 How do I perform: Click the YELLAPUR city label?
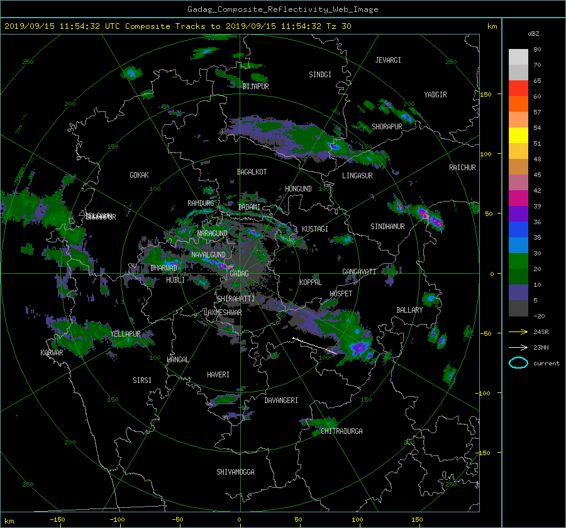[126, 334]
